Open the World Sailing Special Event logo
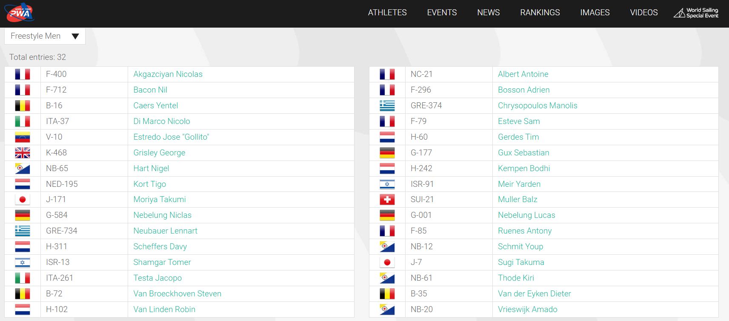The width and height of the screenshot is (729, 321). 696,13
